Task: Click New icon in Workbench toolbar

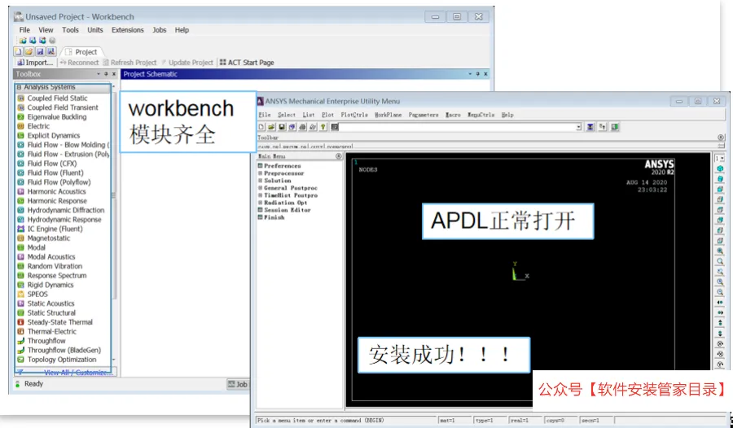Action: (18, 51)
